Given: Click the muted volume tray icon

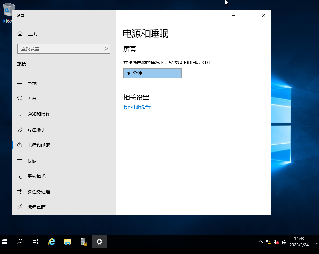Looking at the screenshot, I should pyautogui.click(x=276, y=242).
